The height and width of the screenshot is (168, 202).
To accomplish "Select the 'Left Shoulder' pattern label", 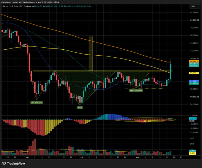I will pos(37,103).
